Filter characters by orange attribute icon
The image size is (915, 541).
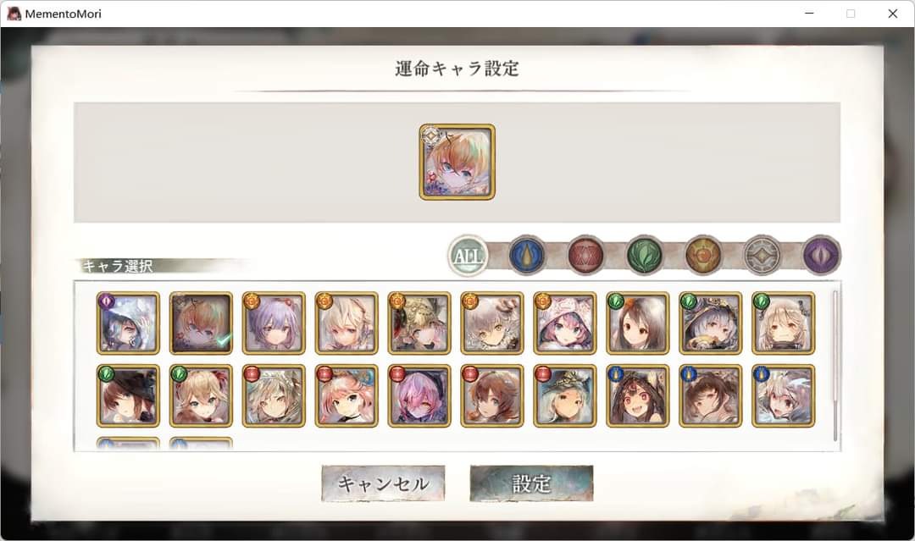click(703, 256)
